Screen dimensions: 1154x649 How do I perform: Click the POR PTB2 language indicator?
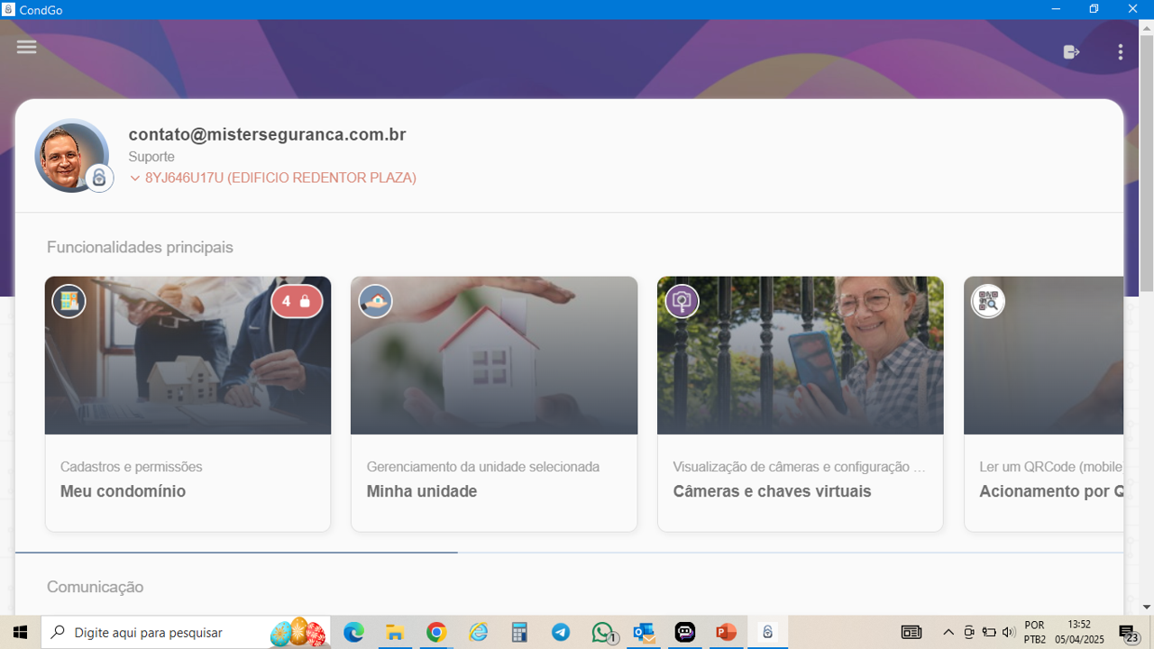(1035, 632)
